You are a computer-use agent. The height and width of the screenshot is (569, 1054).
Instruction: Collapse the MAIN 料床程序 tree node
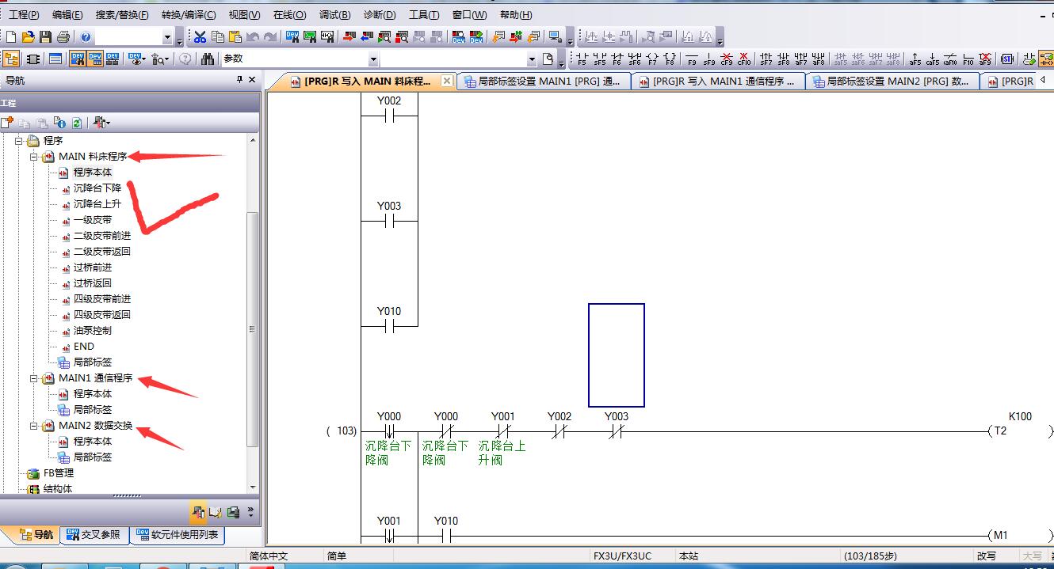coord(34,157)
